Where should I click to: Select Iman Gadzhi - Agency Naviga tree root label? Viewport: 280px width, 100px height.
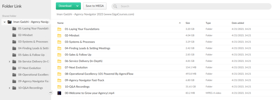31,22
